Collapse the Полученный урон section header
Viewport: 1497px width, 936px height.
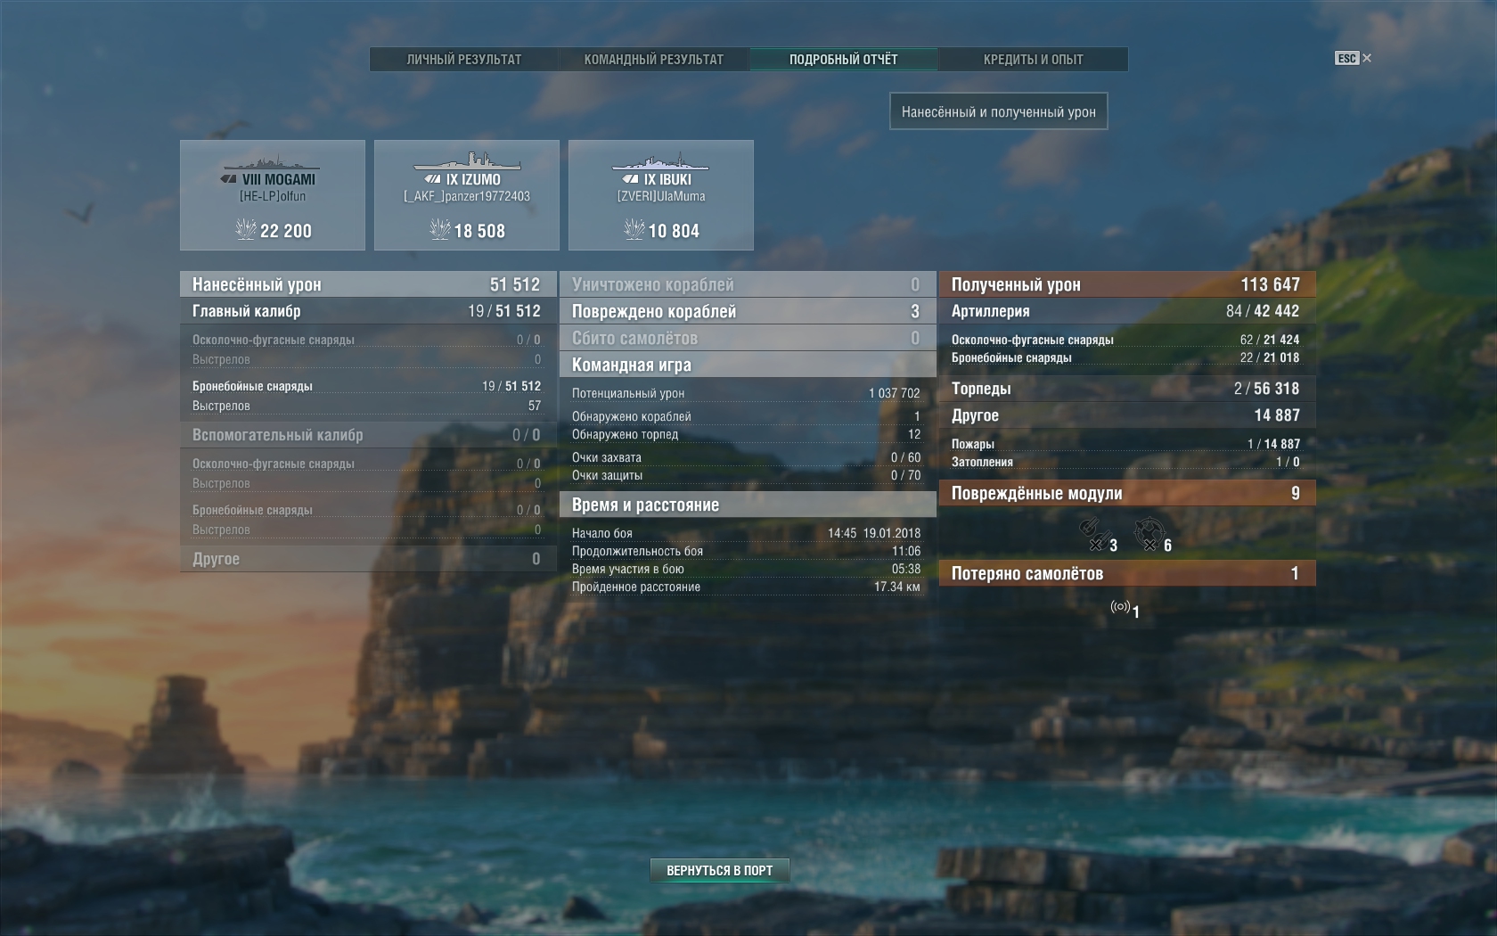(x=1126, y=284)
